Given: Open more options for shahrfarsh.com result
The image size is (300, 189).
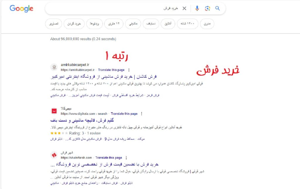Looking at the screenshot, I should coord(126,158).
